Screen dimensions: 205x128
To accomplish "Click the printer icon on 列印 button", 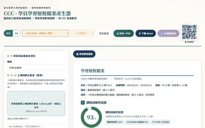I will pyautogui.click(x=118, y=34).
